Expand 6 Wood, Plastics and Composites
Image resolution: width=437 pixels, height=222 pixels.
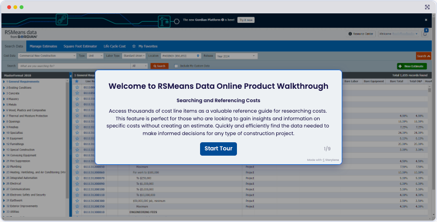(4, 110)
